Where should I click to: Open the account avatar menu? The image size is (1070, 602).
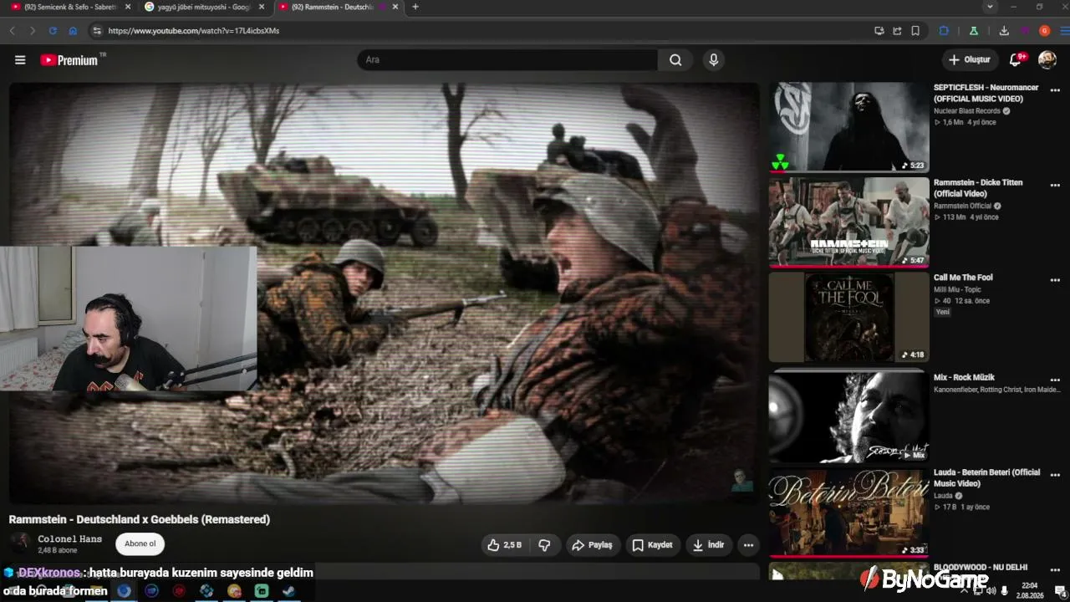point(1047,59)
